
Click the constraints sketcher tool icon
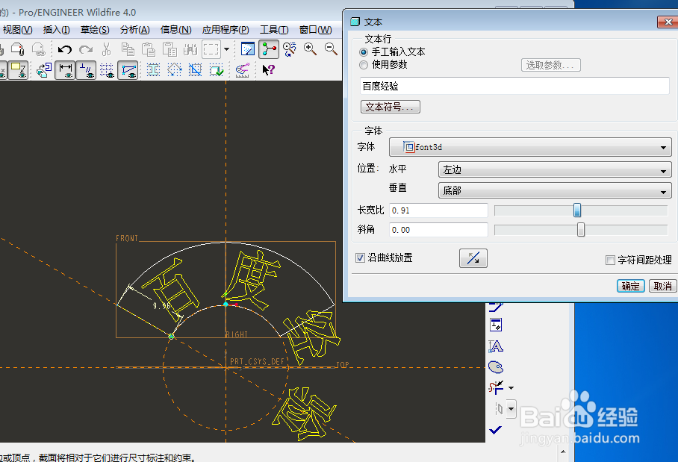(496, 325)
